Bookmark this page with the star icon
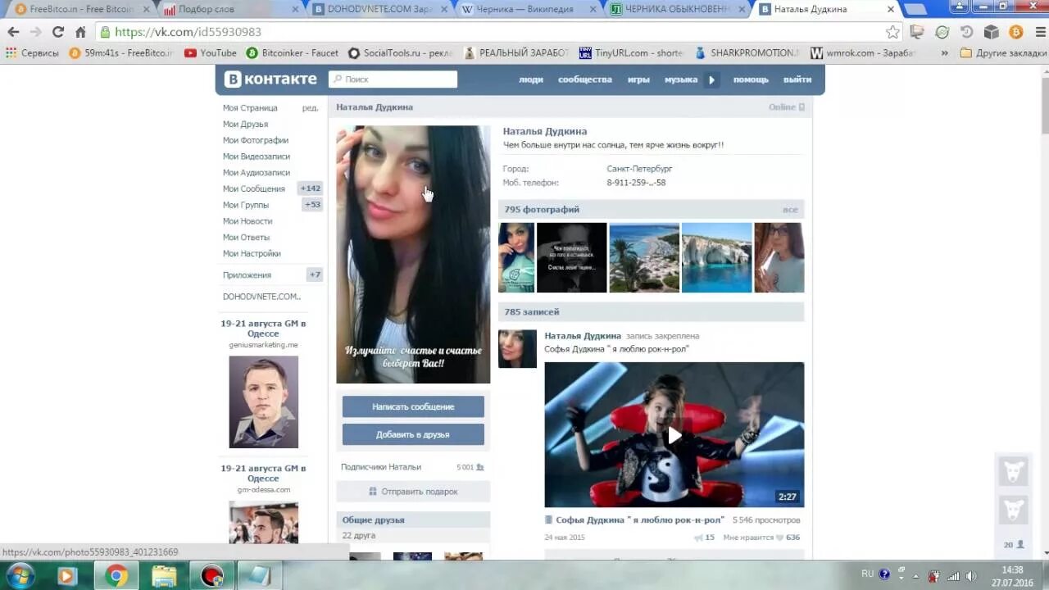The width and height of the screenshot is (1049, 590). tap(892, 32)
